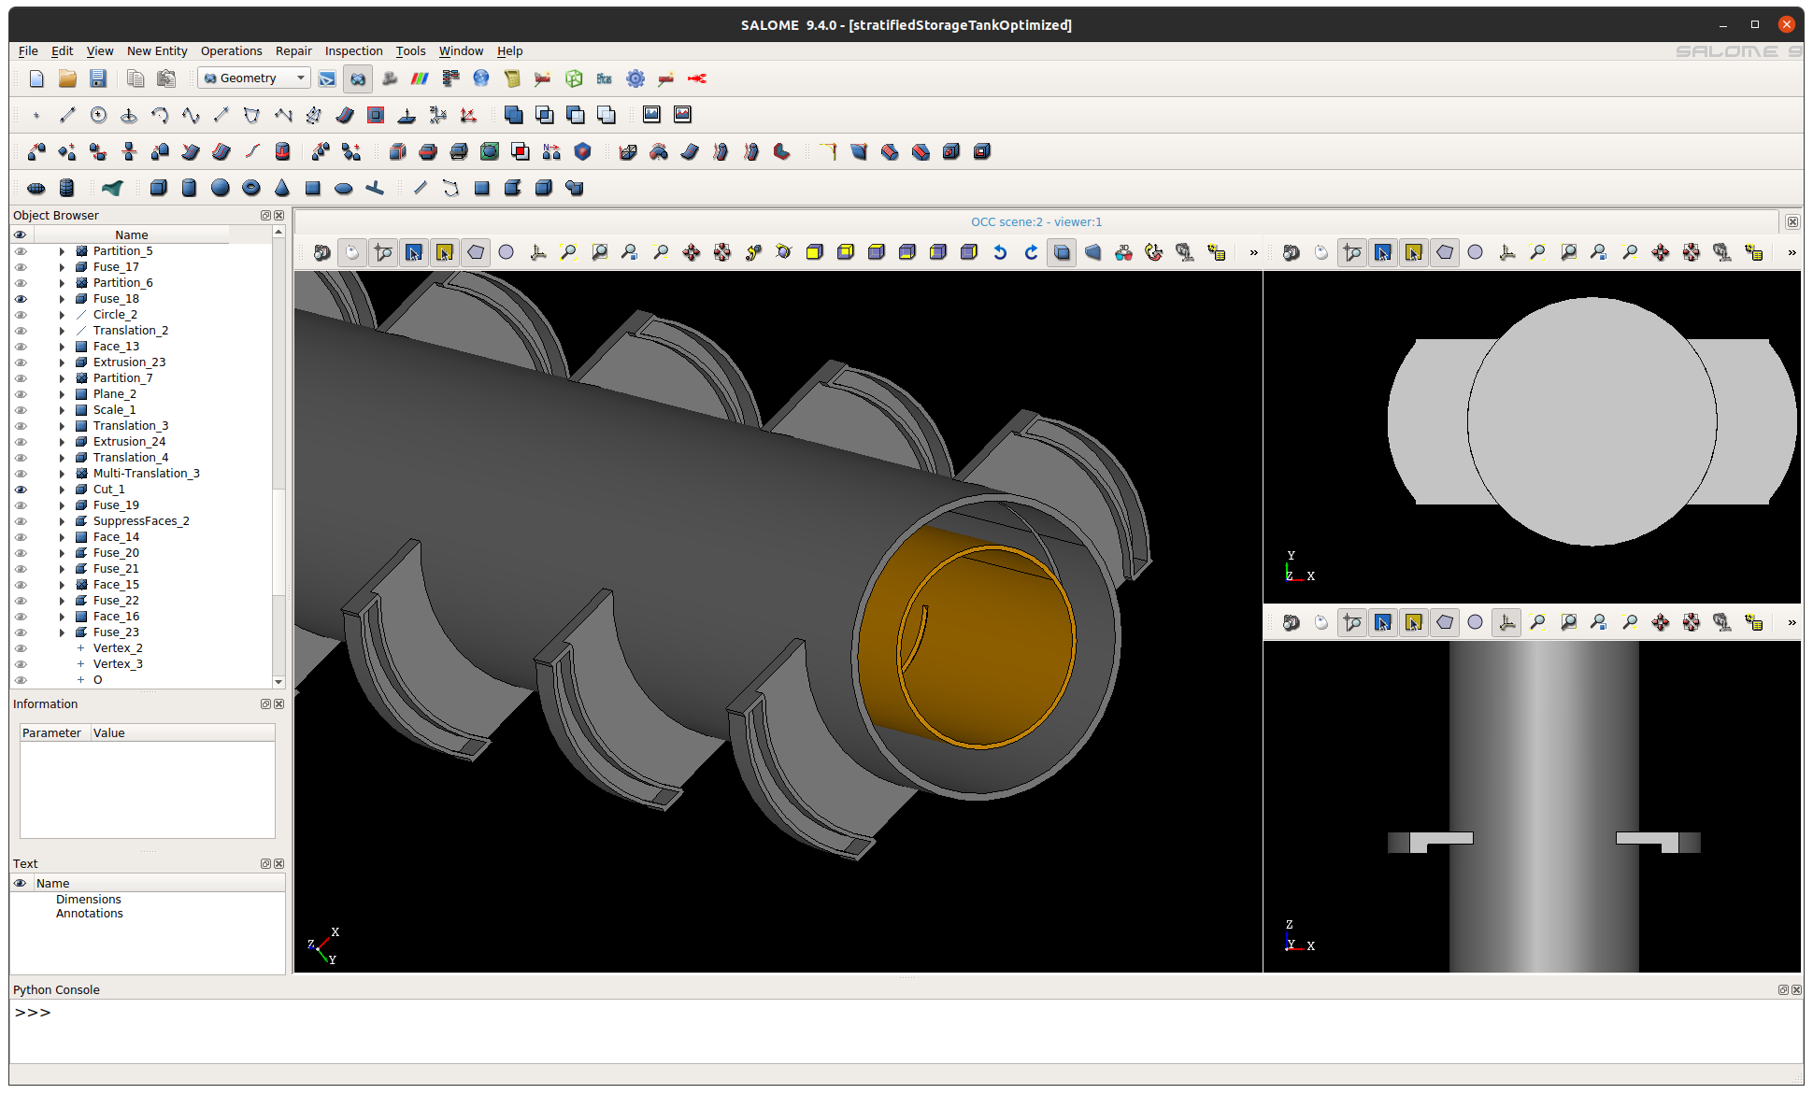Toggle visibility of Circle_2 object
Viewport: 1813px width, 1094px height.
tap(21, 315)
